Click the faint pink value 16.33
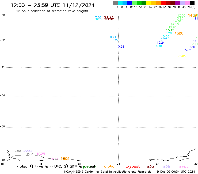Viewport: 198px width, 174px height. 54,159
